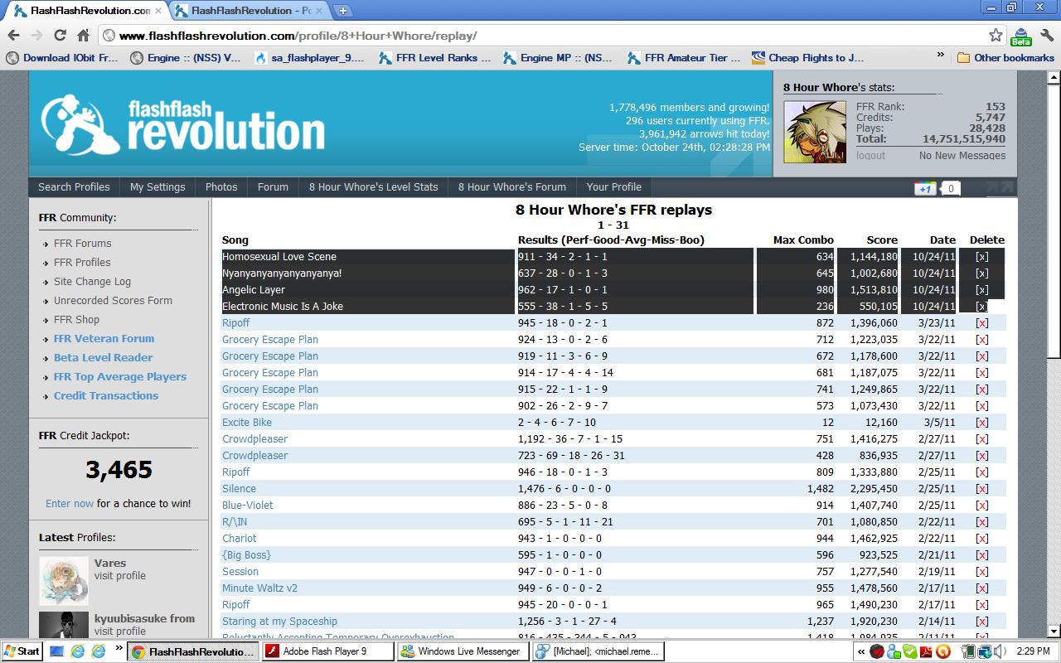Expand hidden system tray icons chevron
This screenshot has width=1061, height=663.
coord(861,651)
